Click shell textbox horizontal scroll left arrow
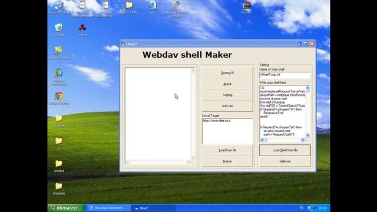 click(262, 140)
